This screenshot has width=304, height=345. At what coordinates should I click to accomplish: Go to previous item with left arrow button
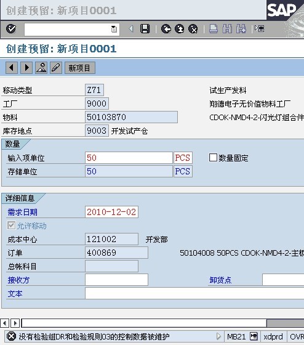(12, 68)
